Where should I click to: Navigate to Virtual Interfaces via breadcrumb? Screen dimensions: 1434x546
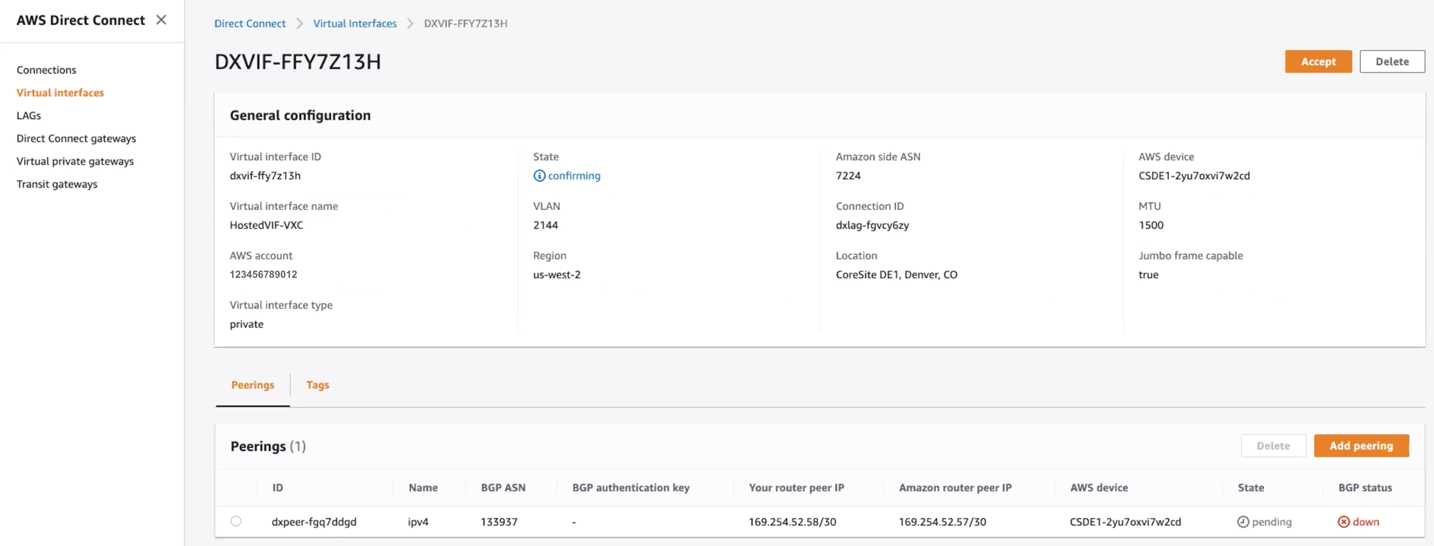coord(355,23)
